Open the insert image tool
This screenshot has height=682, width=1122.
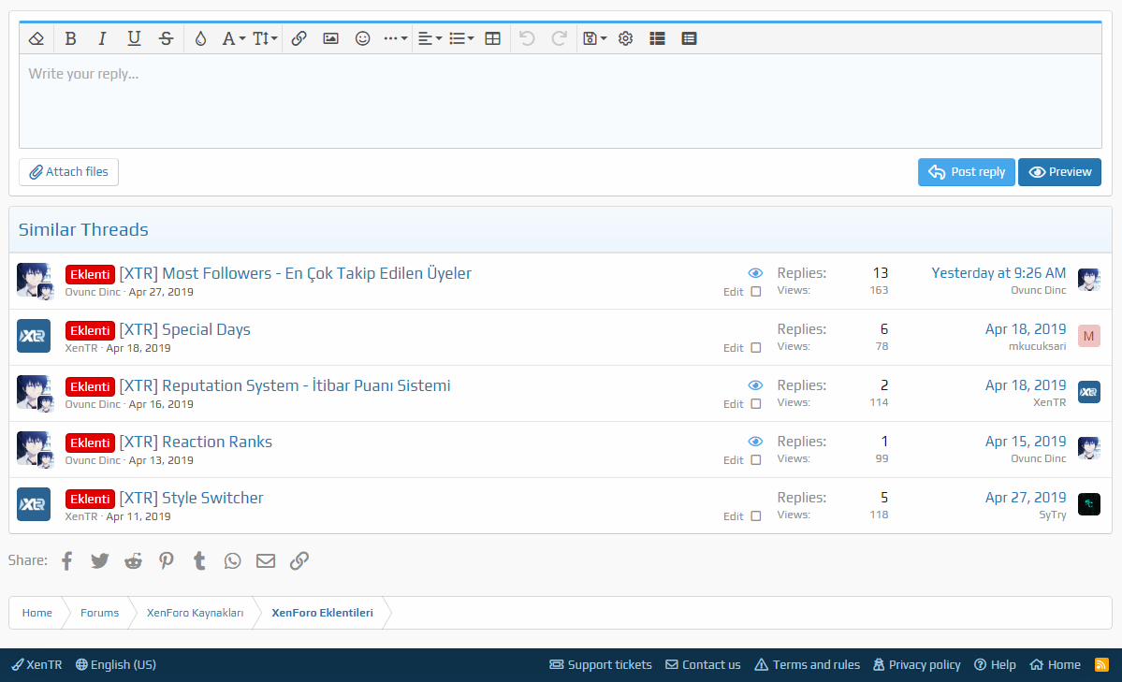(x=330, y=38)
